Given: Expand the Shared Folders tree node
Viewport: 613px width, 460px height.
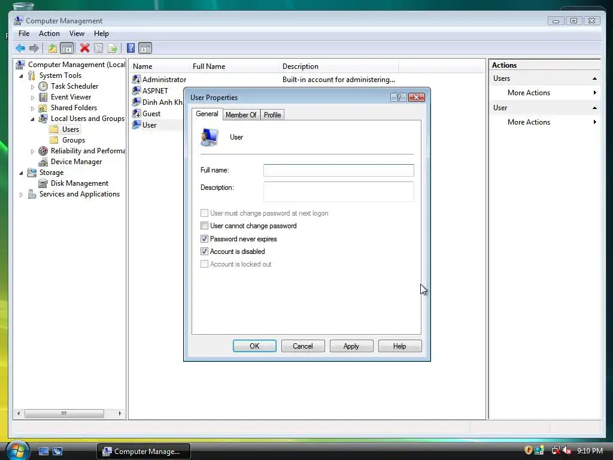Looking at the screenshot, I should point(32,108).
